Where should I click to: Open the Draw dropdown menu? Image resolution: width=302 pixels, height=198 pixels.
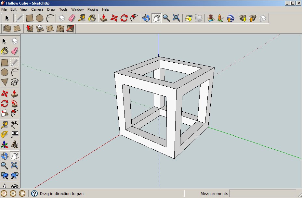[51, 9]
